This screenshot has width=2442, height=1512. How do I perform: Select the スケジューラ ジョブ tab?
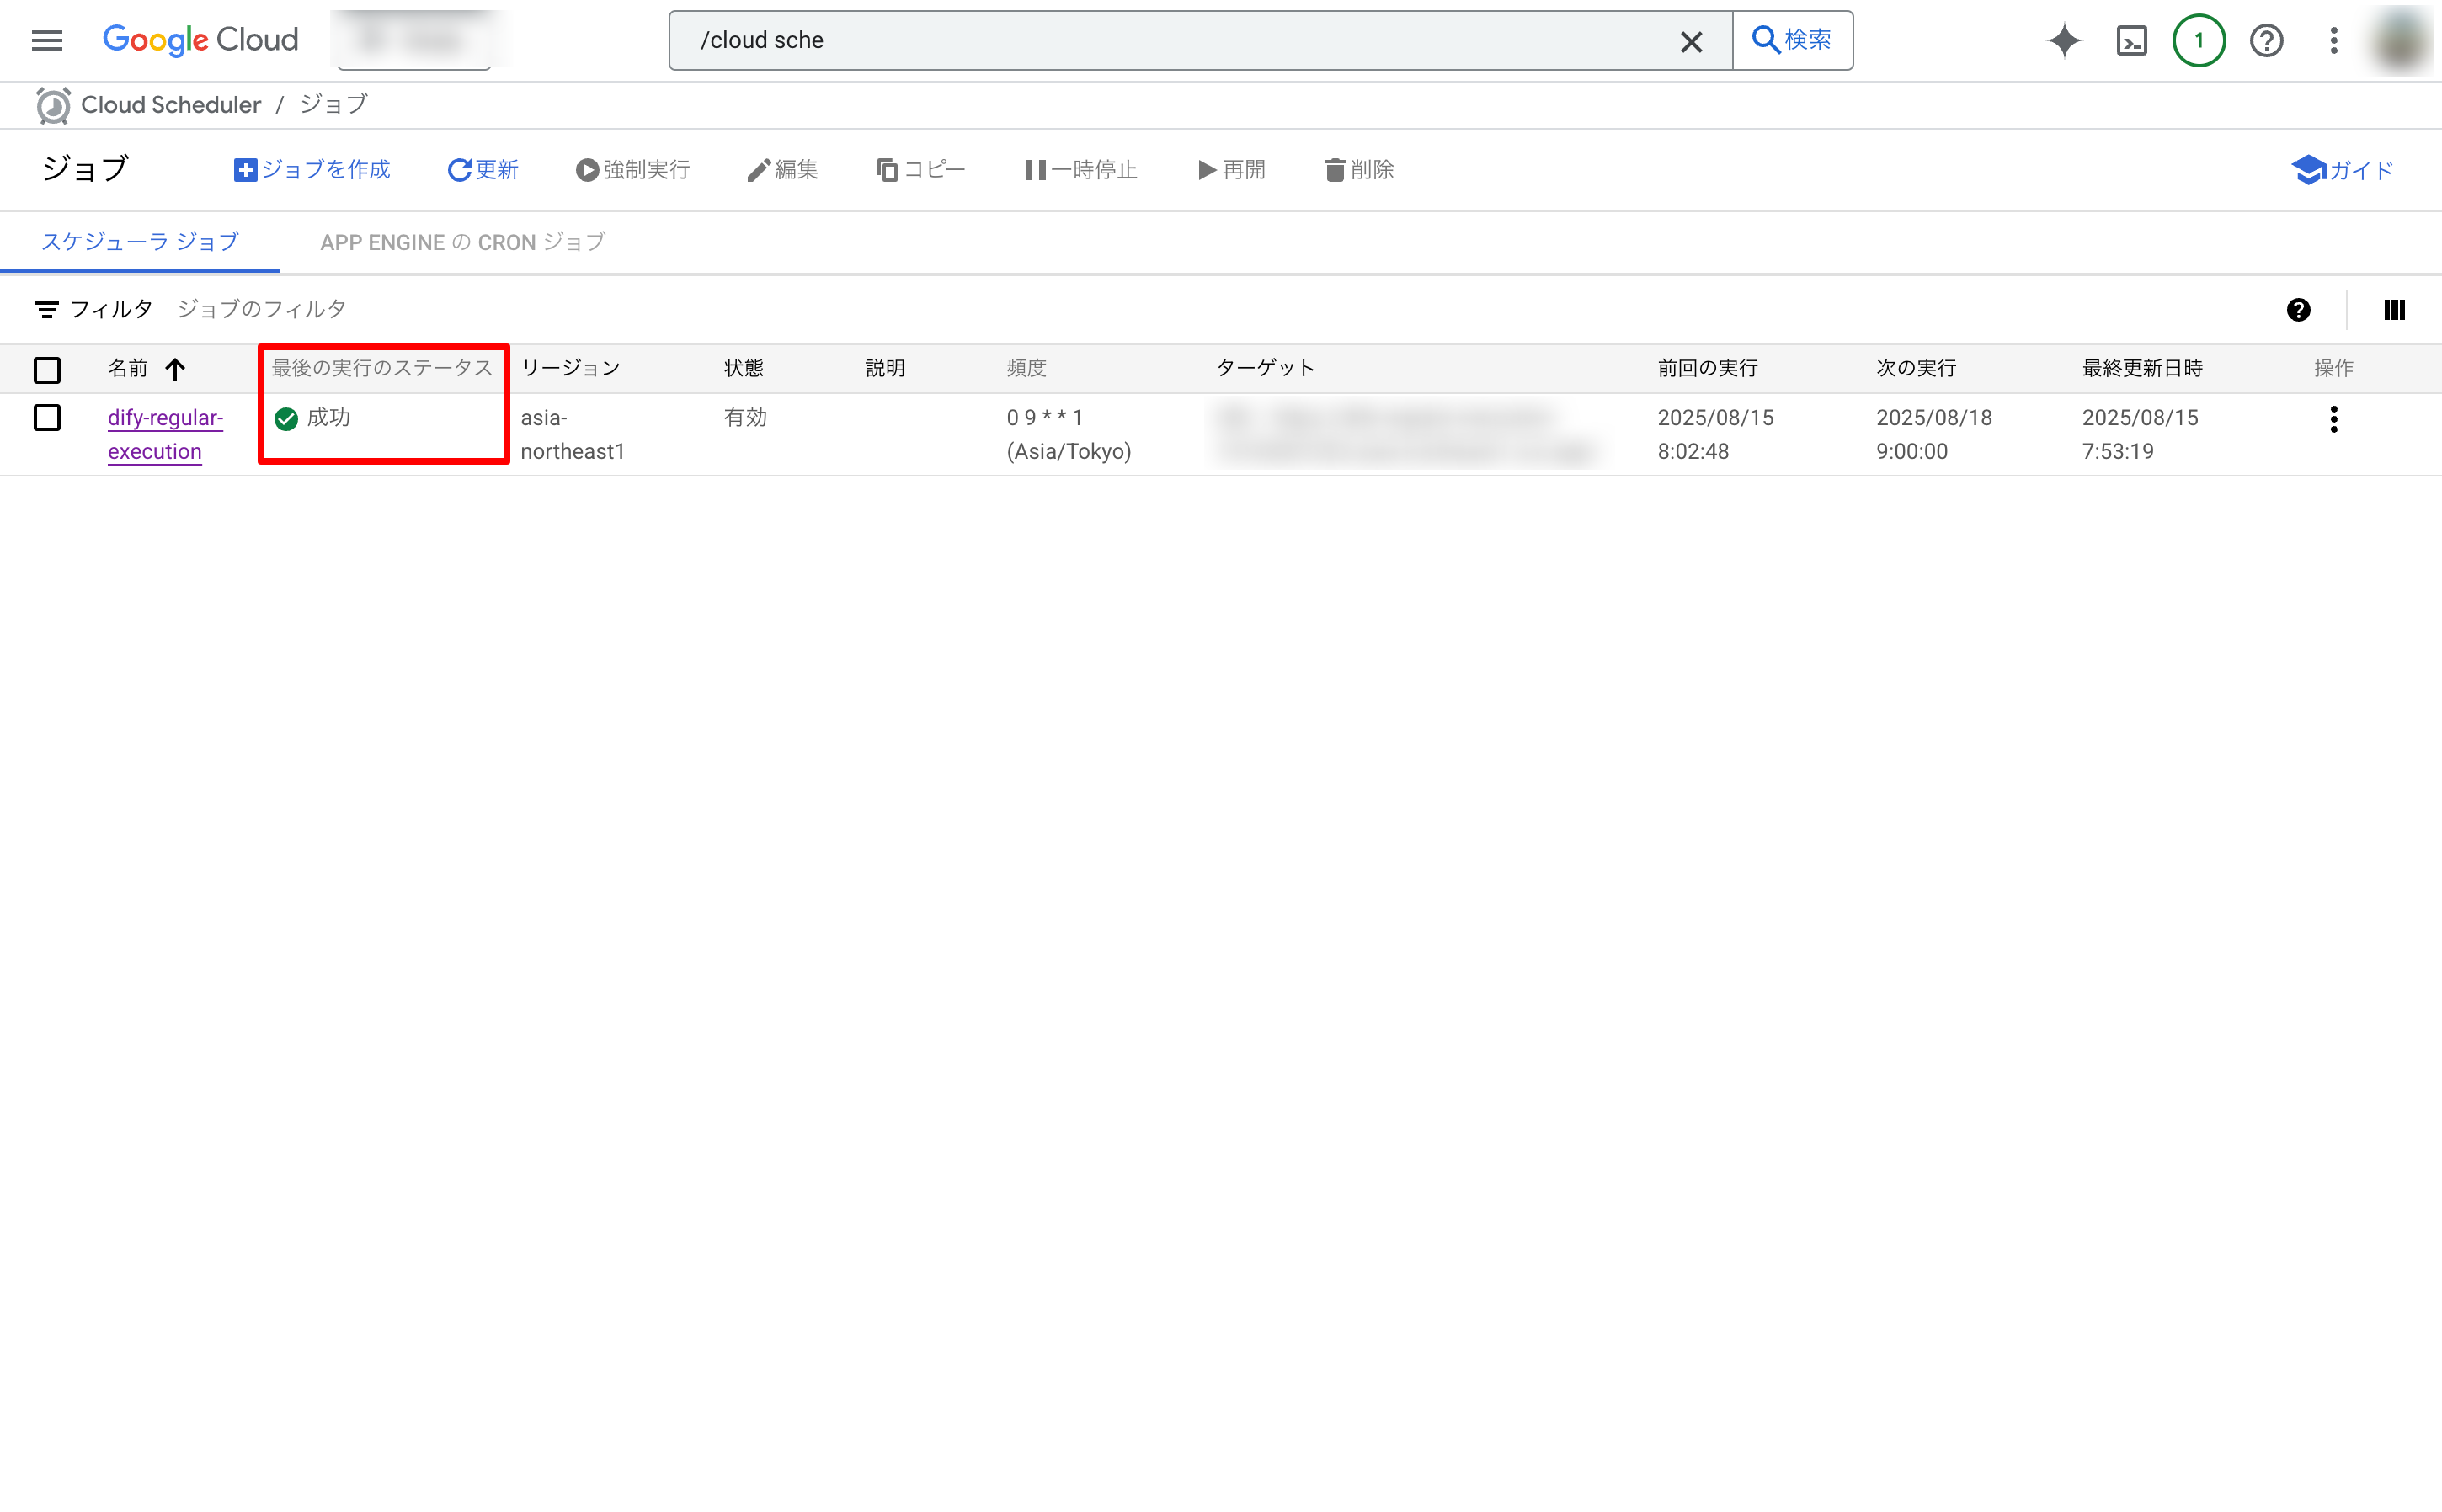[140, 242]
